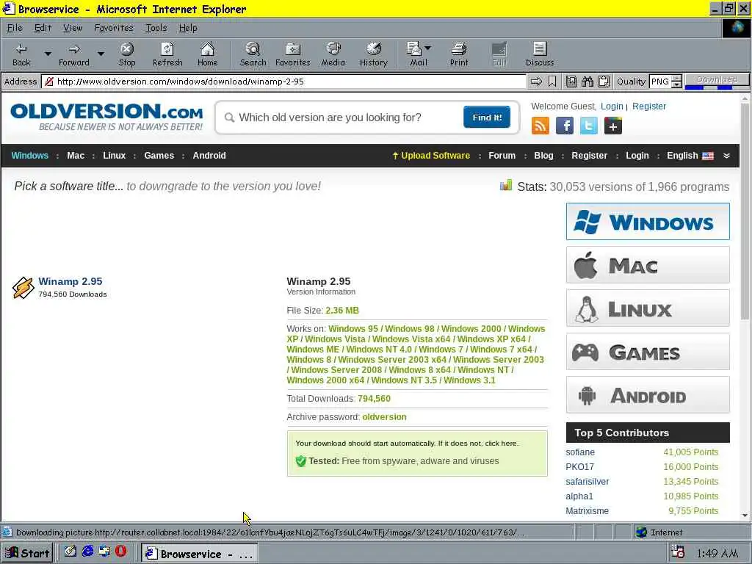Print the current page

(459, 54)
